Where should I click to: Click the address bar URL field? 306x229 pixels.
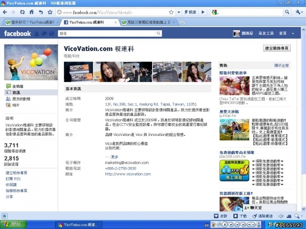pyautogui.click(x=115, y=12)
